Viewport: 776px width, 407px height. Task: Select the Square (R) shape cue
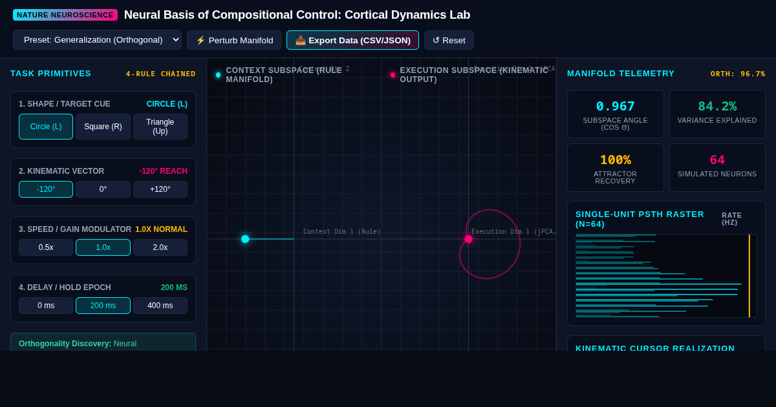(103, 127)
